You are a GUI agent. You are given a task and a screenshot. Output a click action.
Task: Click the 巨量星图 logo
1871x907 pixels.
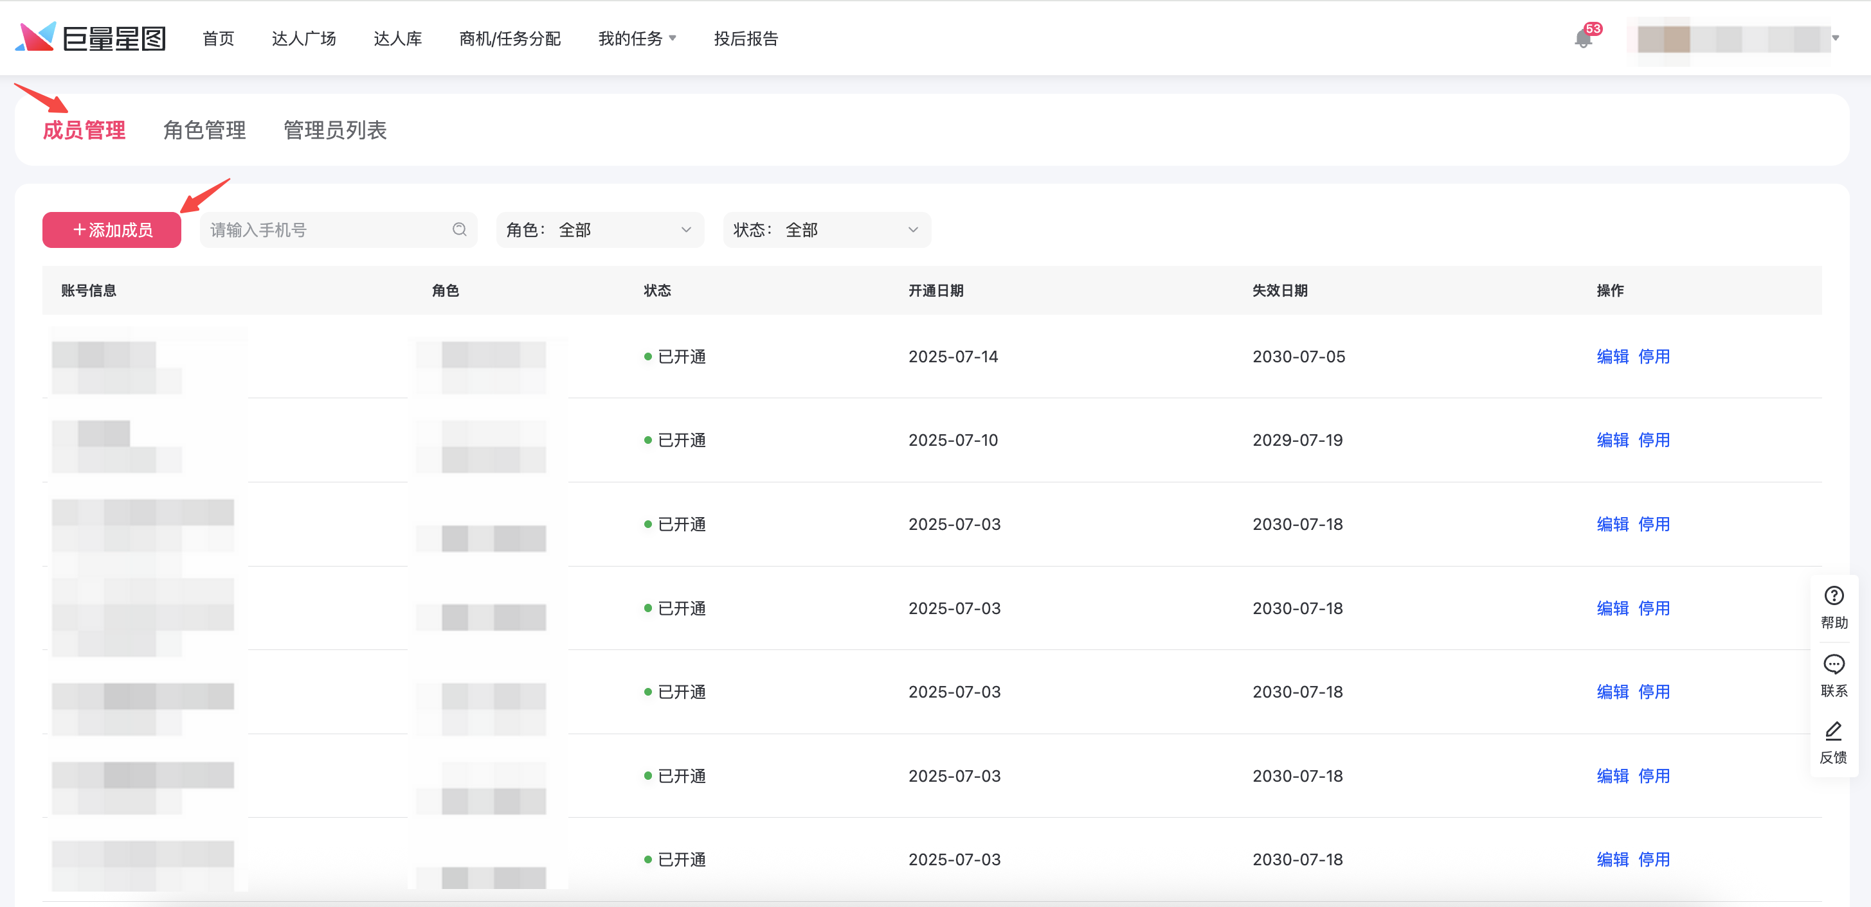91,38
